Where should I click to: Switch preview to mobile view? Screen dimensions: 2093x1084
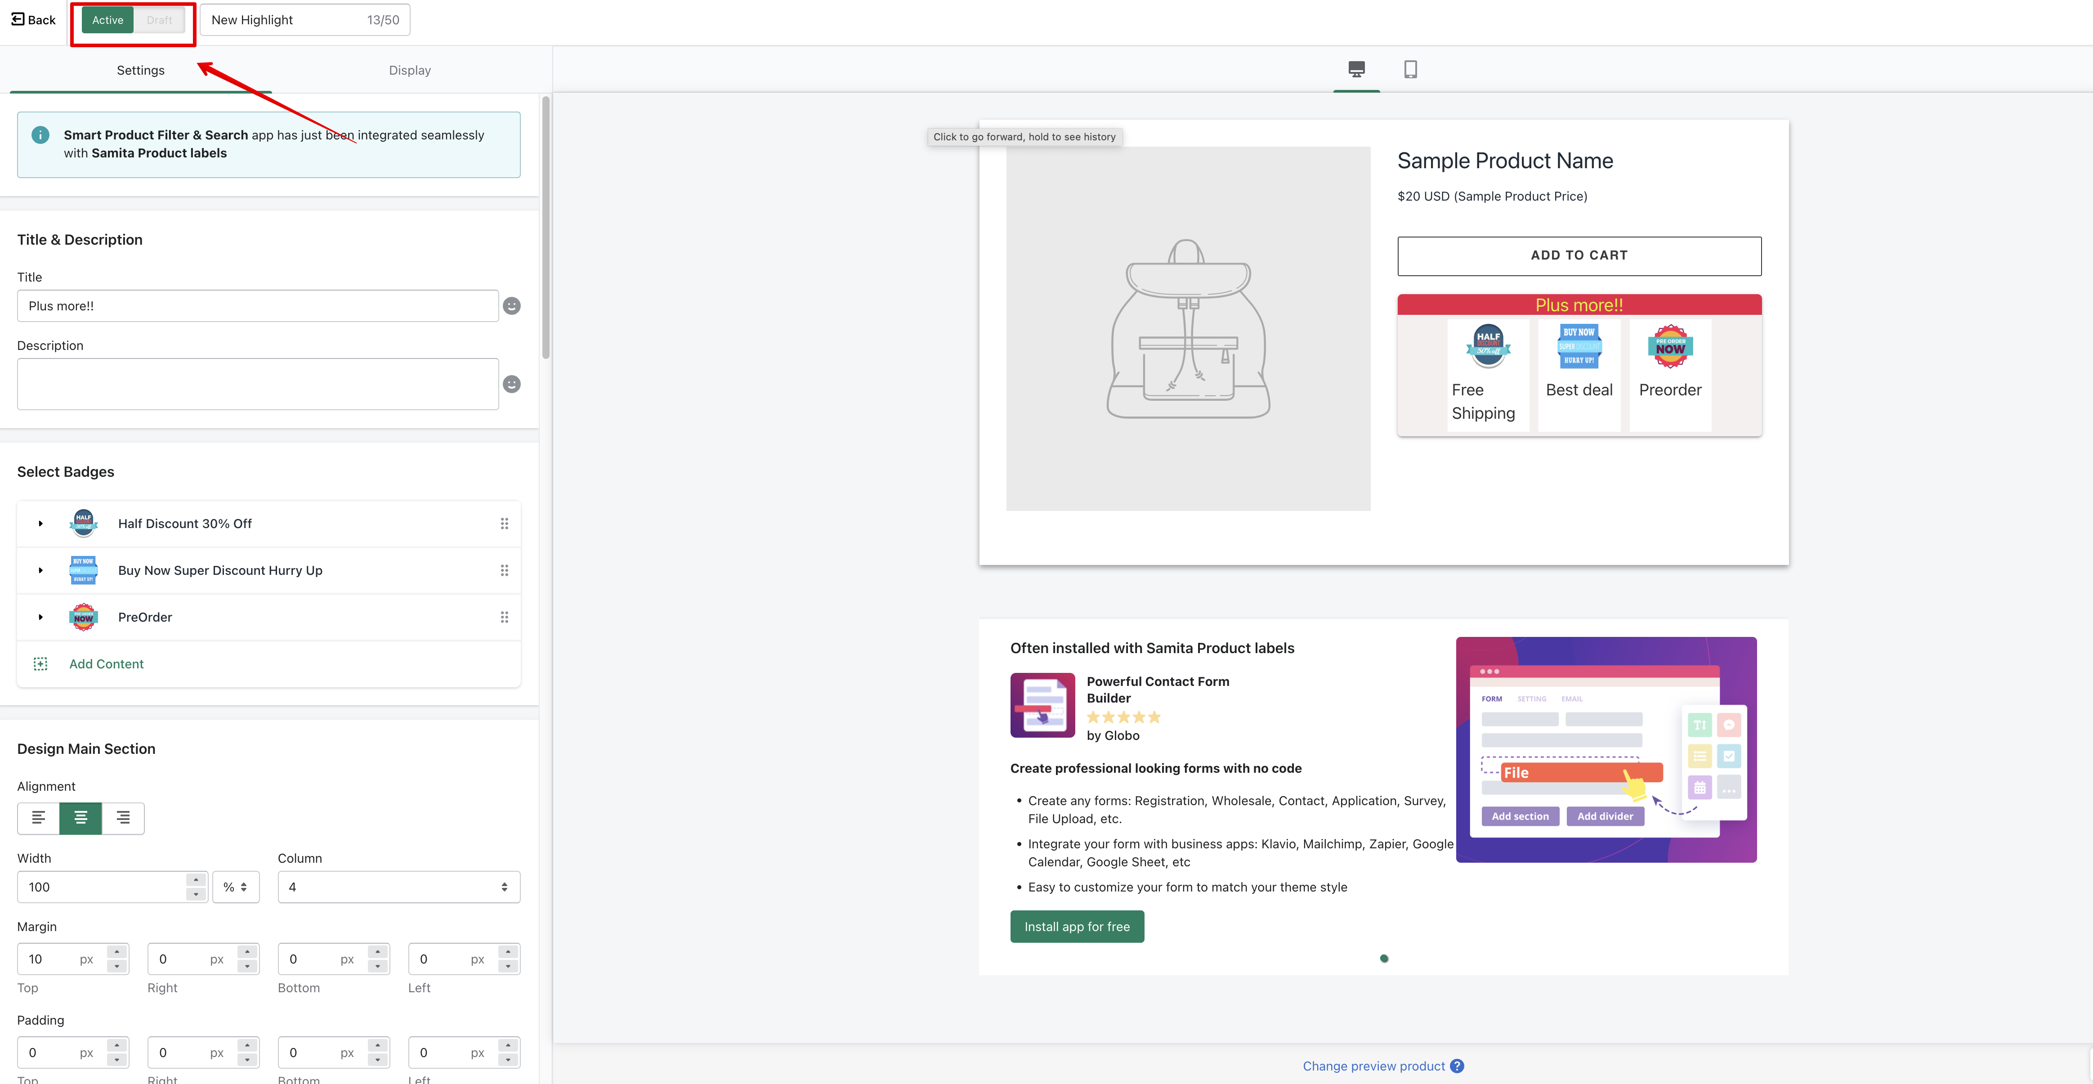pyautogui.click(x=1410, y=69)
